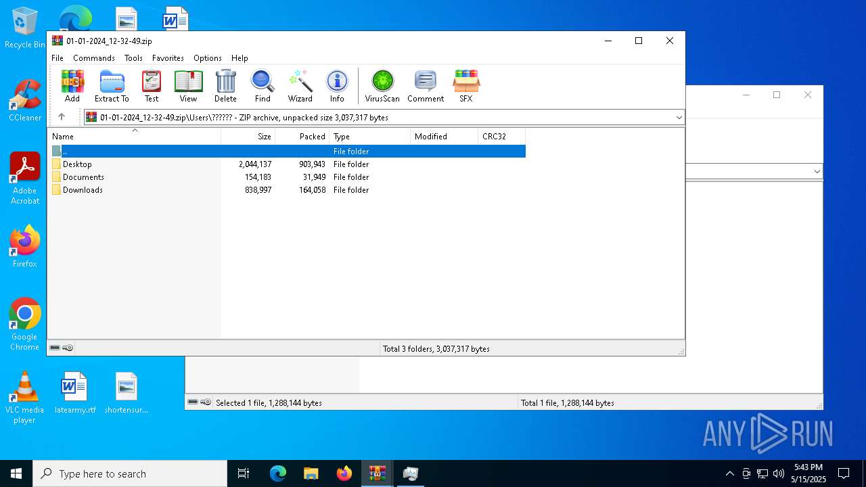Click the volume speaker tray icon

click(x=779, y=473)
